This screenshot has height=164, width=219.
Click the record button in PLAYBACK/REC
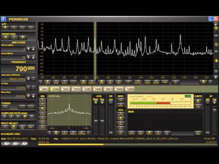[24, 143]
